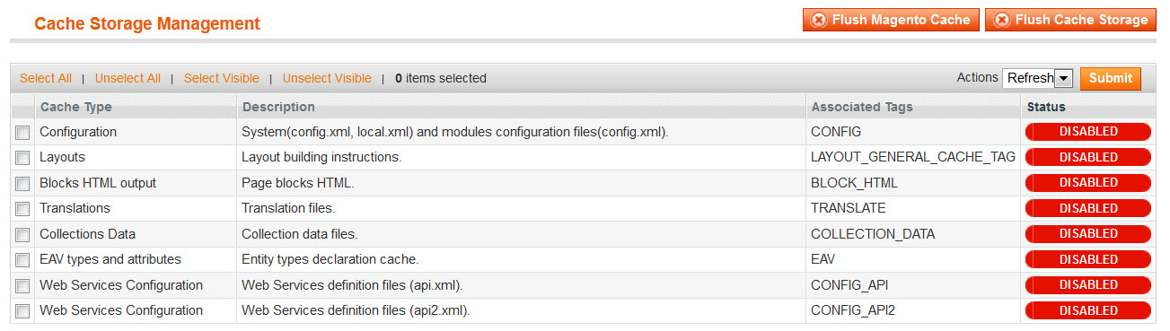Click the Unselect Visible link
Image resolution: width=1170 pixels, height=331 pixels.
[x=327, y=78]
